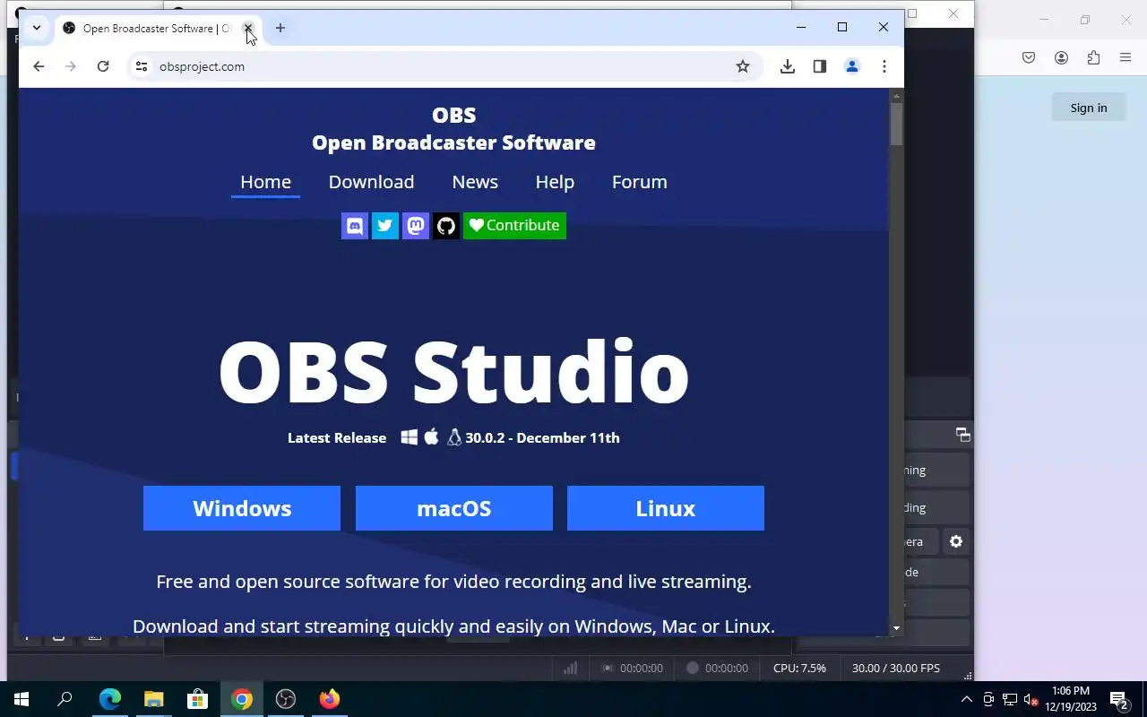Screen dimensions: 1147x717
Task: Open Chrome three-dot menu
Action: point(884,66)
